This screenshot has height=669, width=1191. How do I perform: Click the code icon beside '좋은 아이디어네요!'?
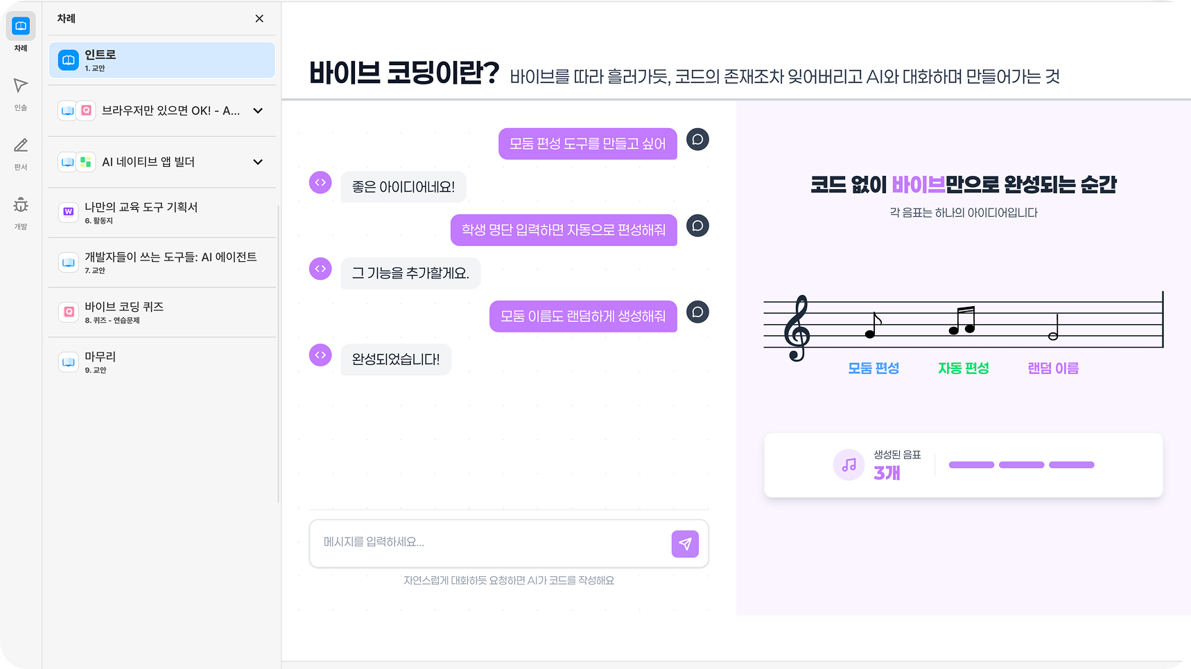coord(320,183)
